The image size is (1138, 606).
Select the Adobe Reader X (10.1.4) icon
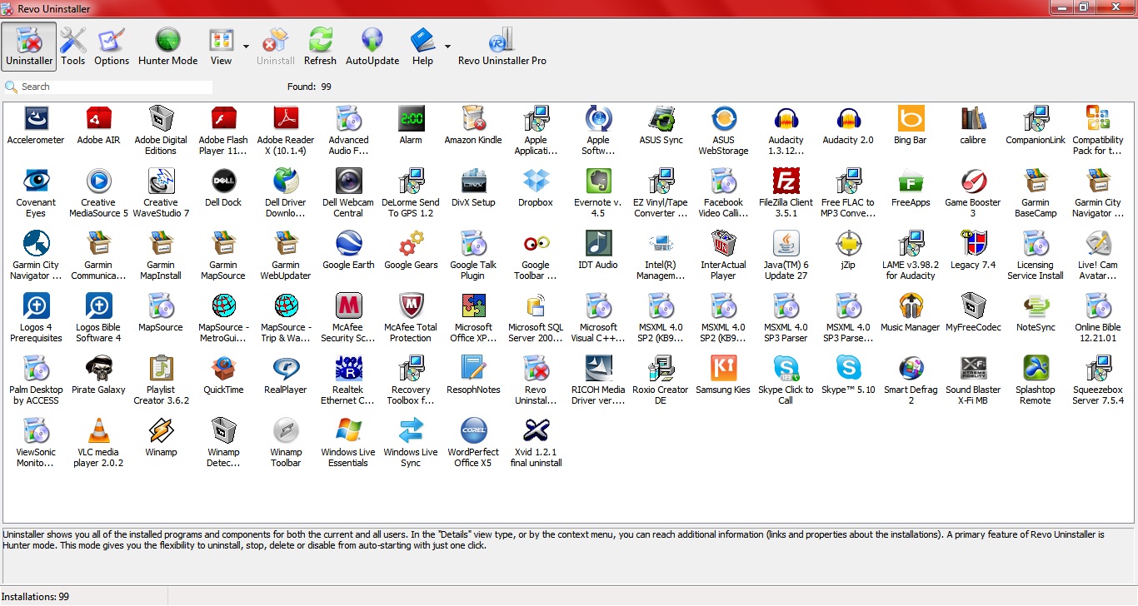click(x=286, y=119)
